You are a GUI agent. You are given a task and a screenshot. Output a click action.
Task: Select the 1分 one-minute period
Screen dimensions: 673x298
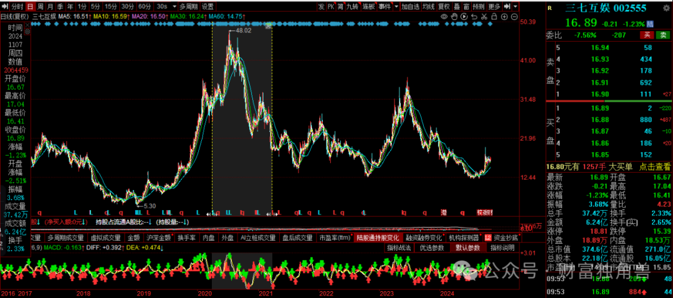(82, 6)
